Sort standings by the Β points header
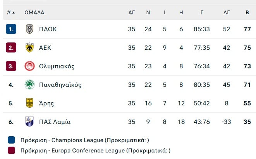The height and width of the screenshot is (159, 256). 247,12
